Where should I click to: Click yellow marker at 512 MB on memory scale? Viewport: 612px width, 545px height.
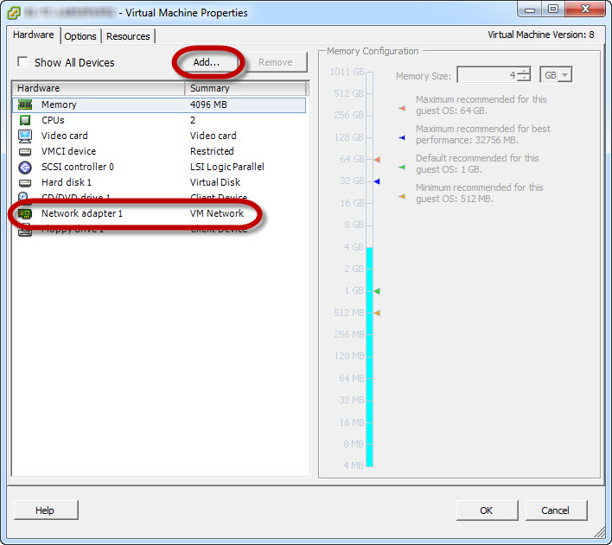pyautogui.click(x=377, y=313)
